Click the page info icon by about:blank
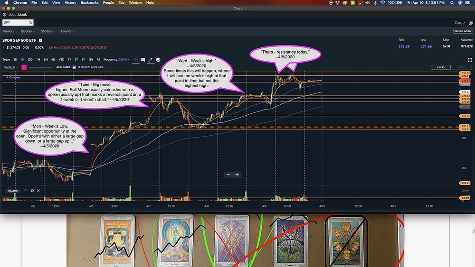475x267 pixels. pyautogui.click(x=5, y=15)
